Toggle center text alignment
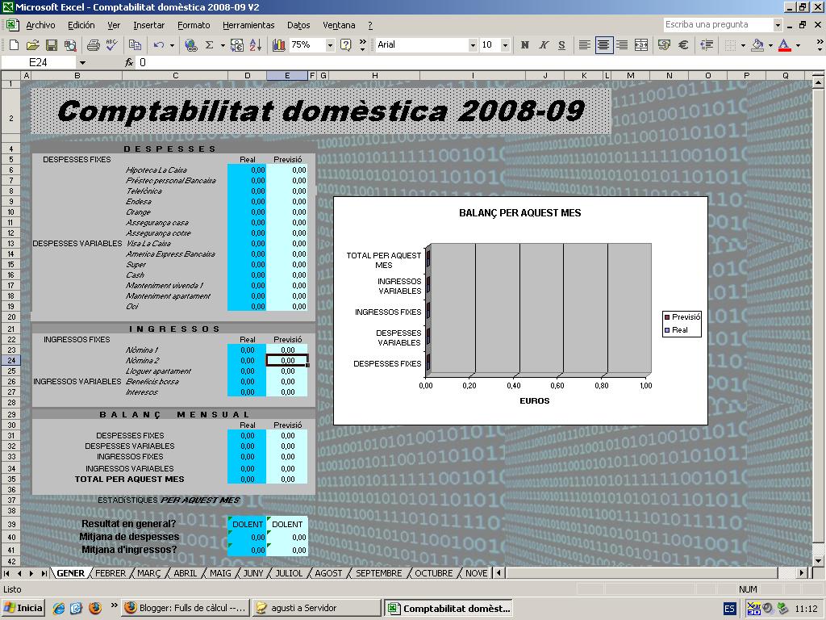Screen dimensions: 826x620 click(603, 45)
